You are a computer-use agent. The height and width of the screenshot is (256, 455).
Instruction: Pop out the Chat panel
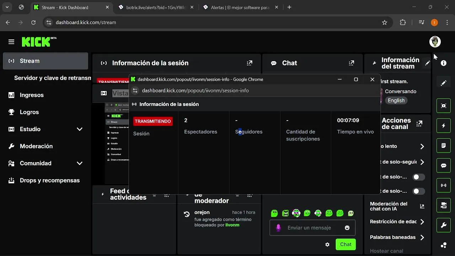click(x=352, y=63)
